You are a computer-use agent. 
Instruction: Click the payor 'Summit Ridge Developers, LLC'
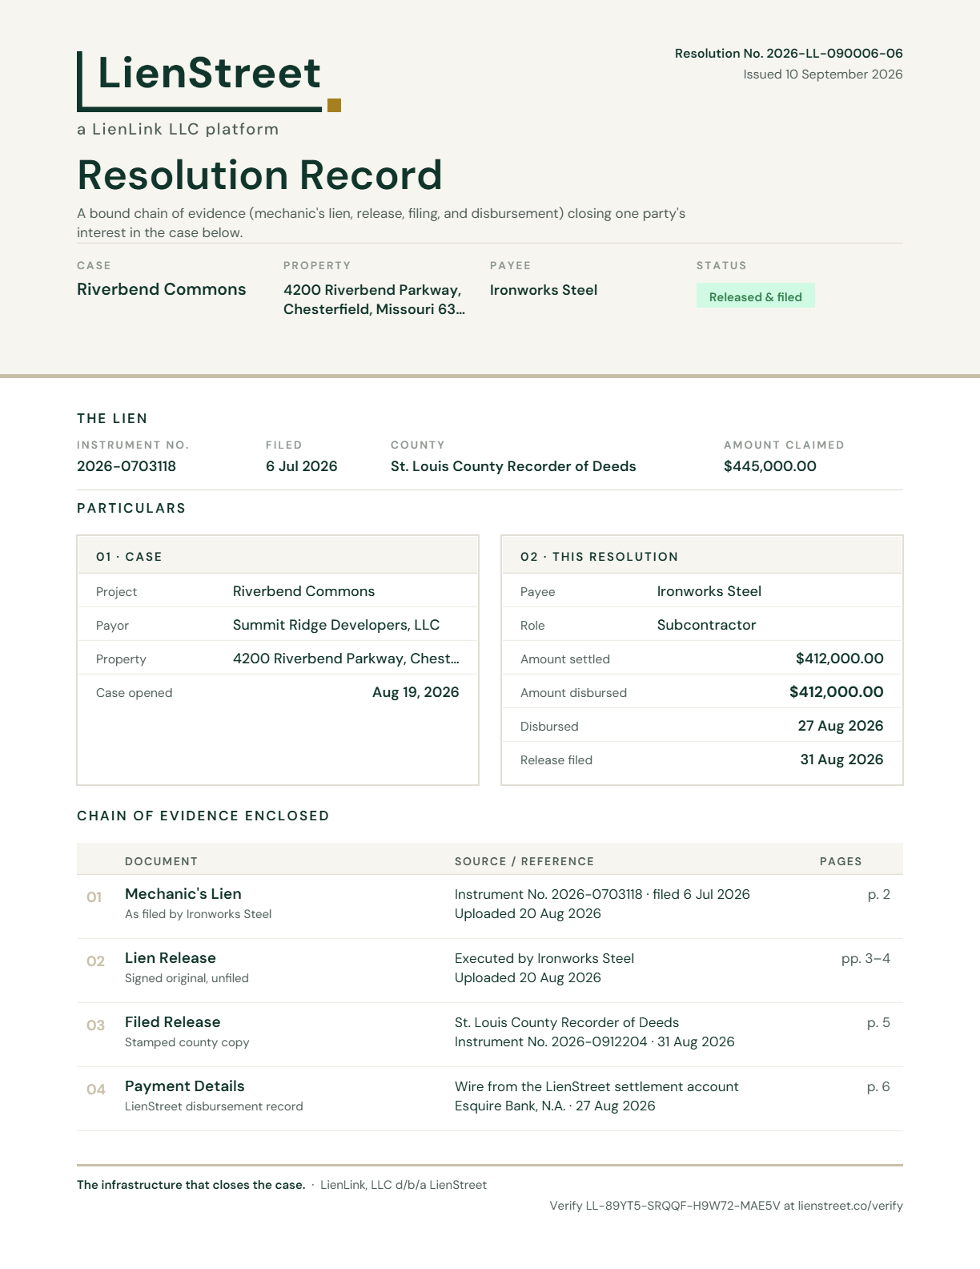(x=336, y=625)
